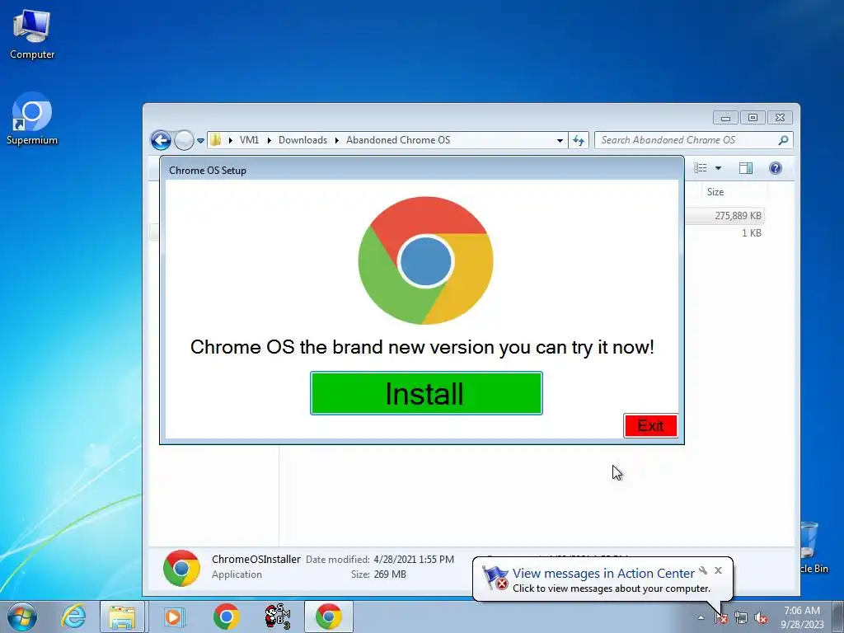Click the File Explorer taskbar button

pyautogui.click(x=122, y=617)
